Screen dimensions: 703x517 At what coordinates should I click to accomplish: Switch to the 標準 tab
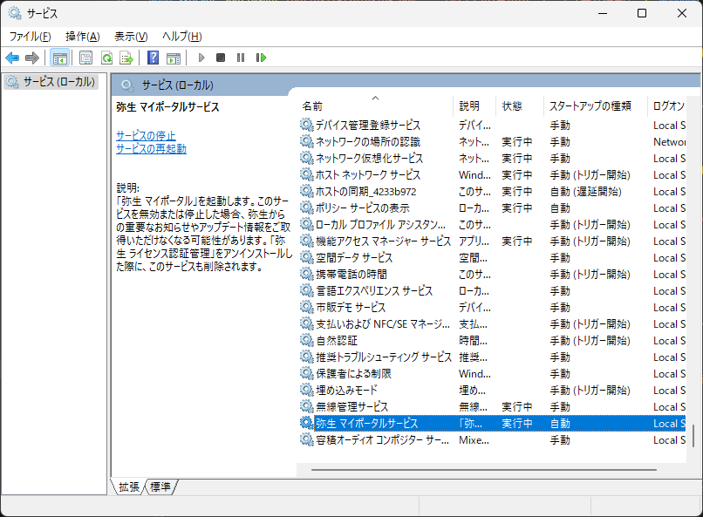pos(160,486)
